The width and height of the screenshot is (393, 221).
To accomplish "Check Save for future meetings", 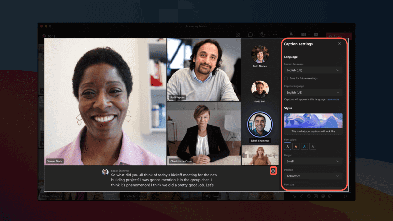I will click(x=286, y=78).
